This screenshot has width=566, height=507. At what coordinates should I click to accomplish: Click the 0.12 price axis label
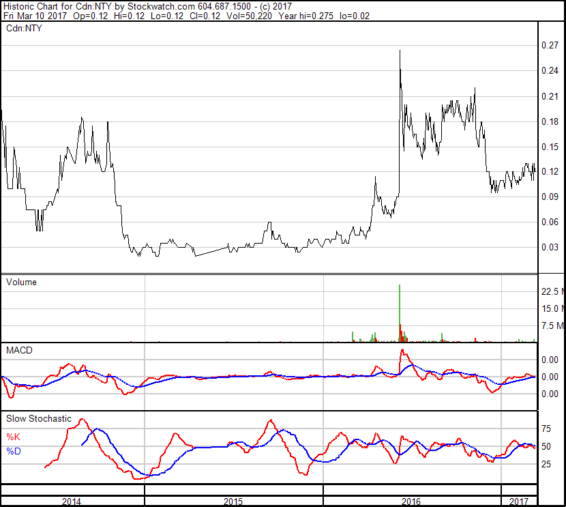pyautogui.click(x=550, y=171)
